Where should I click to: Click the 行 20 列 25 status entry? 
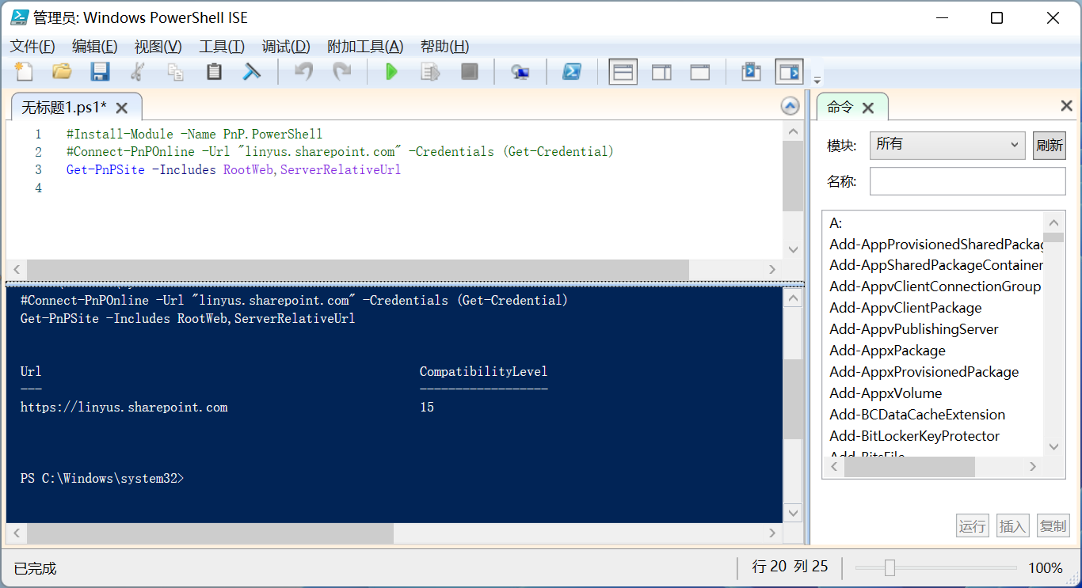(x=790, y=567)
